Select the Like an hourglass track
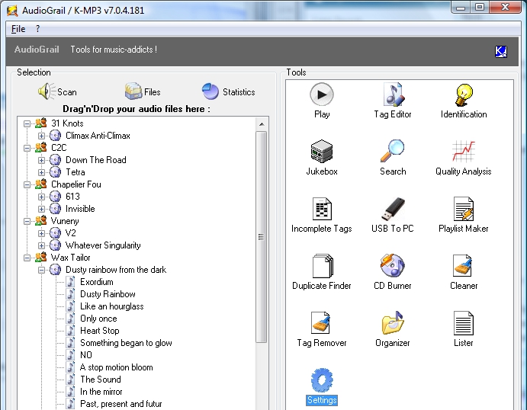The image size is (527, 410). pyautogui.click(x=111, y=306)
